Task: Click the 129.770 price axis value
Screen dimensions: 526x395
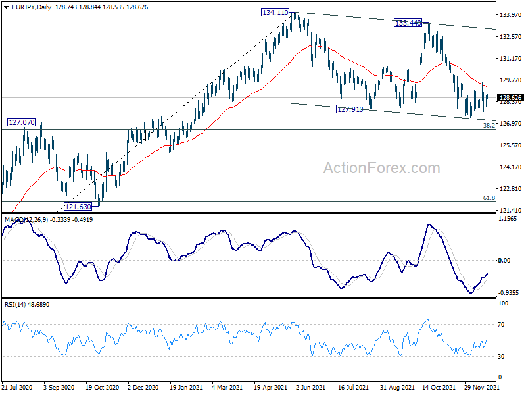Action: pos(511,80)
